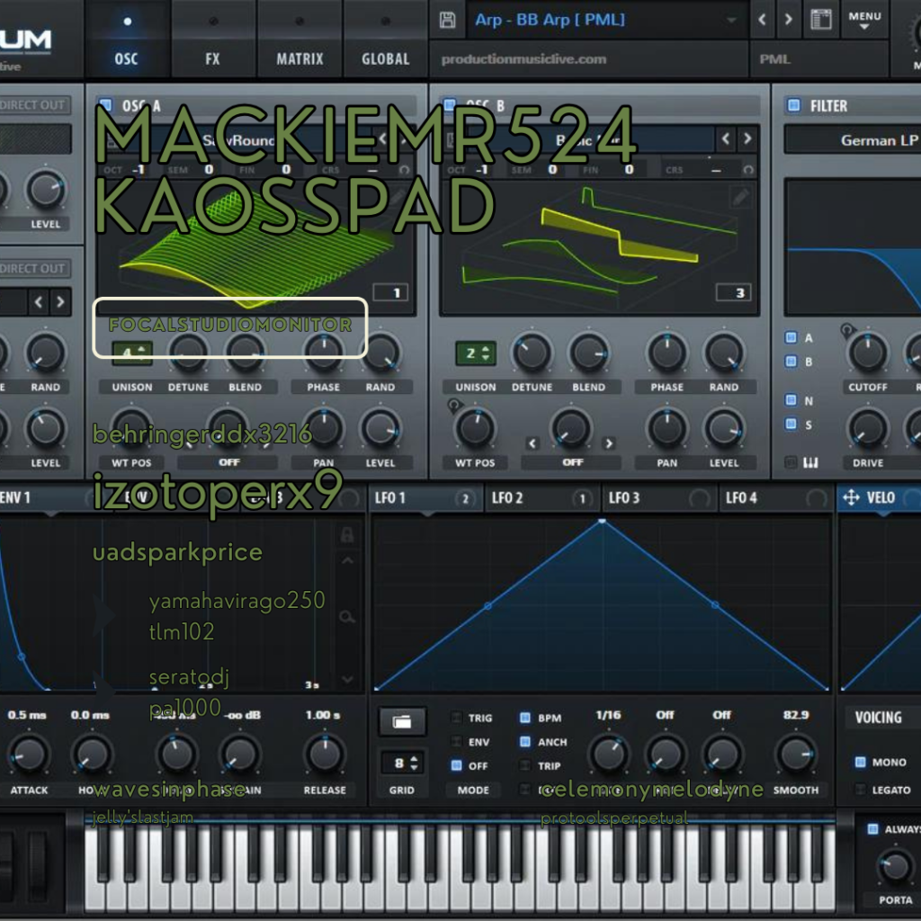Open the GLOBAL tab
This screenshot has height=921, width=921.
(385, 39)
